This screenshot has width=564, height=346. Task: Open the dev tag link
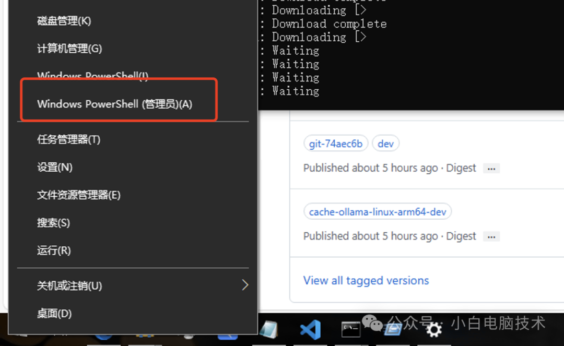click(385, 144)
